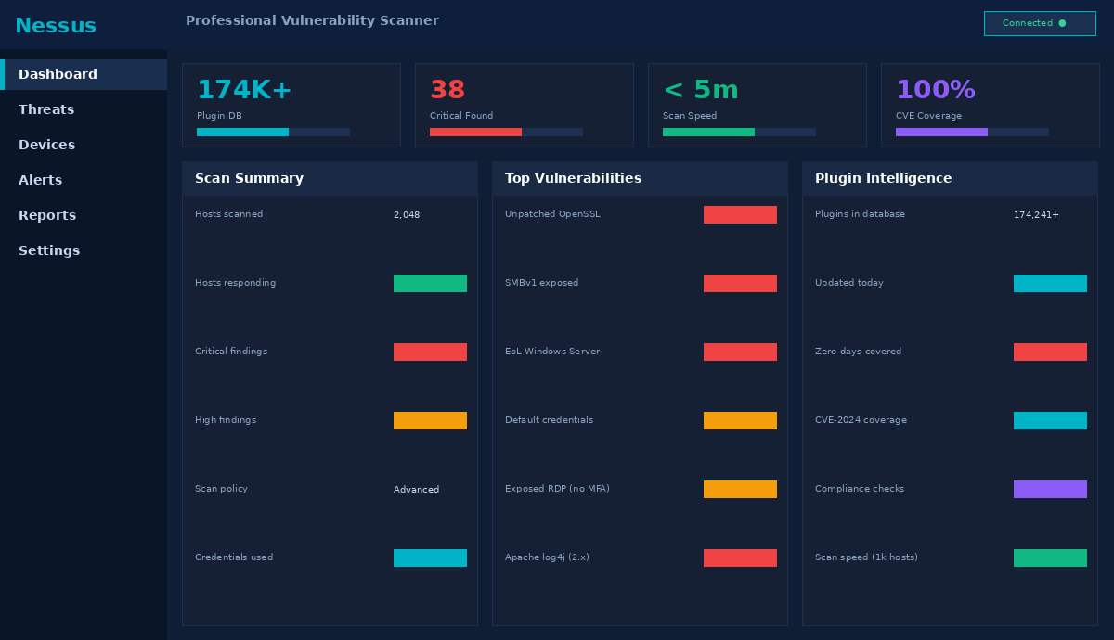The image size is (1114, 640).
Task: Click the Top Vulnerabilities panel header
Action: pos(640,178)
